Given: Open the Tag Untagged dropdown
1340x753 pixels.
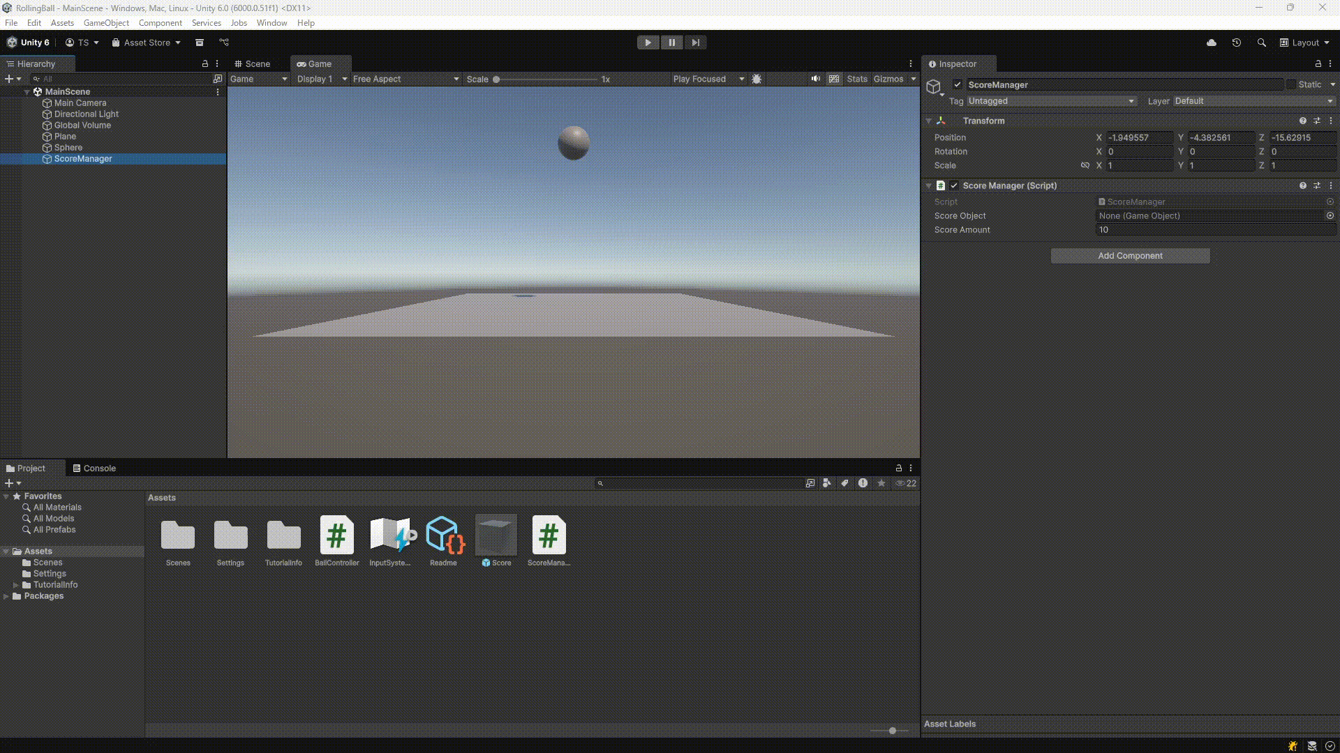Looking at the screenshot, I should click(1051, 101).
